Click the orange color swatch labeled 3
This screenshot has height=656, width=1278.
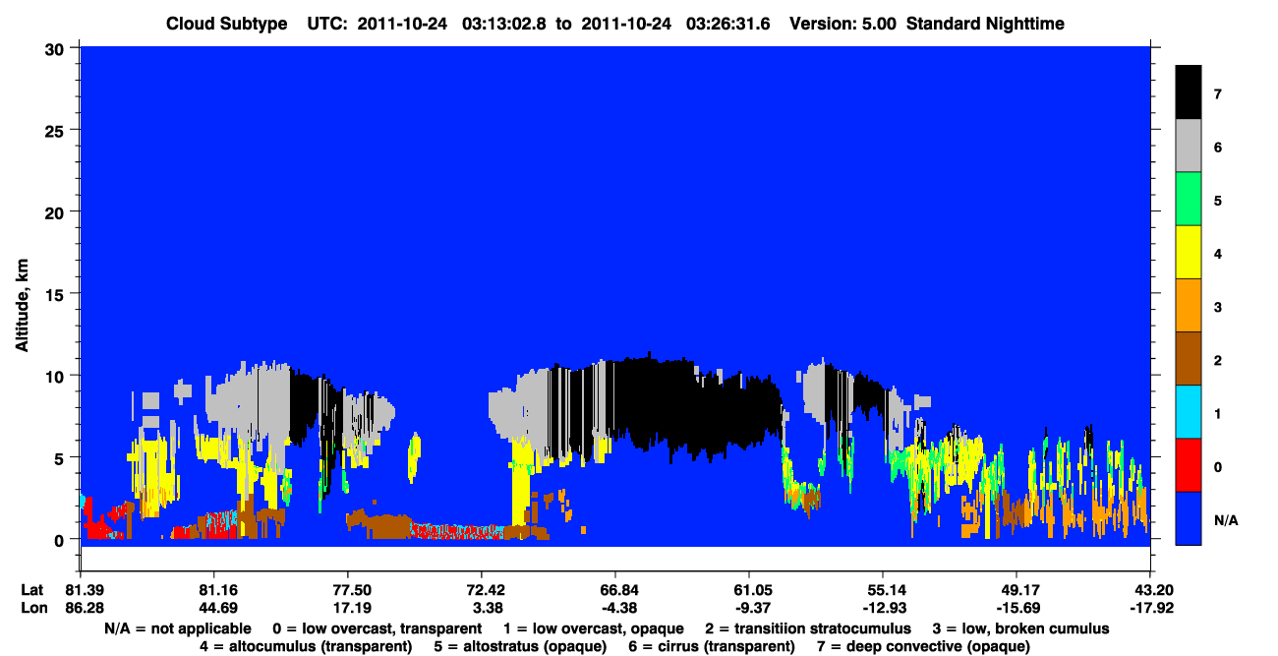point(1189,305)
